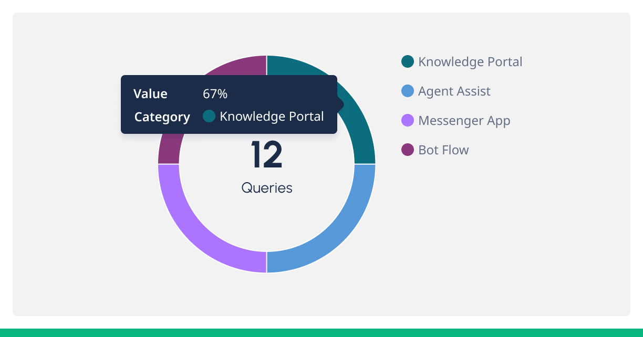Click the Knowledge Portal text in the tooltip
643x337 pixels.
[272, 117]
